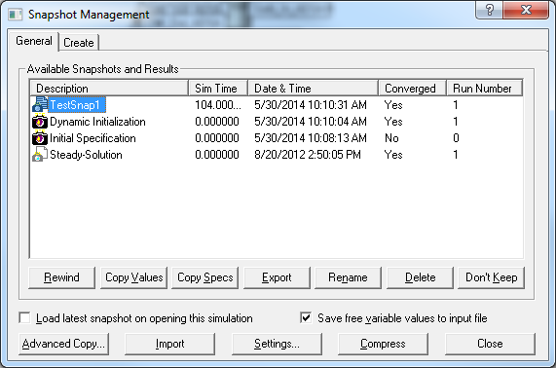Click the Rewind button
The height and width of the screenshot is (368, 556).
[61, 277]
